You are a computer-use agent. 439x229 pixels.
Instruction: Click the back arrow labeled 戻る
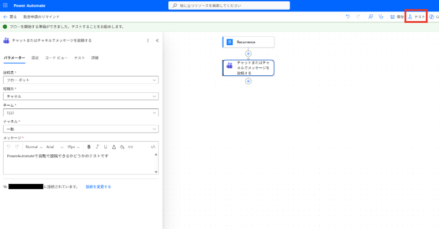[10, 17]
